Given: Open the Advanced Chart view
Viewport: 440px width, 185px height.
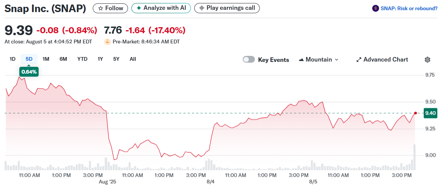Looking at the screenshot, I should click(x=382, y=60).
